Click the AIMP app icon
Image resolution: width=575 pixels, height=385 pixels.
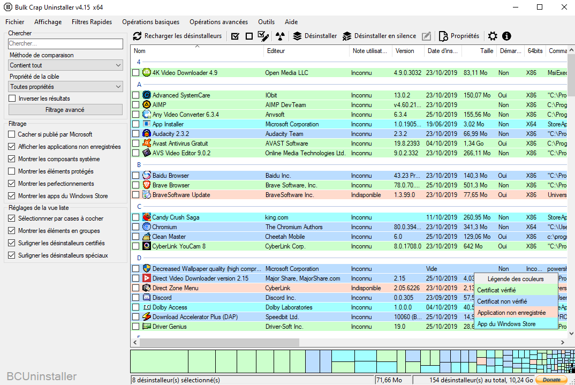point(147,105)
